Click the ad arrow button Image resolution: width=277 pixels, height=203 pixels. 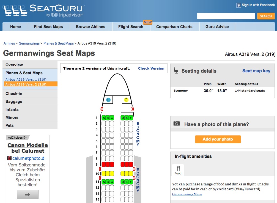pos(28,194)
